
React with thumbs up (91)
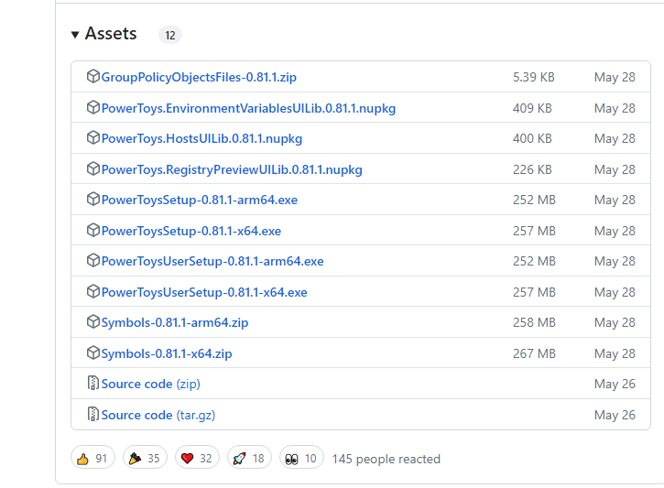[93, 458]
